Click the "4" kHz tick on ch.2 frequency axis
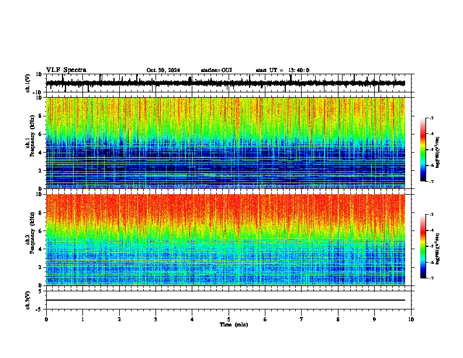 (41, 249)
